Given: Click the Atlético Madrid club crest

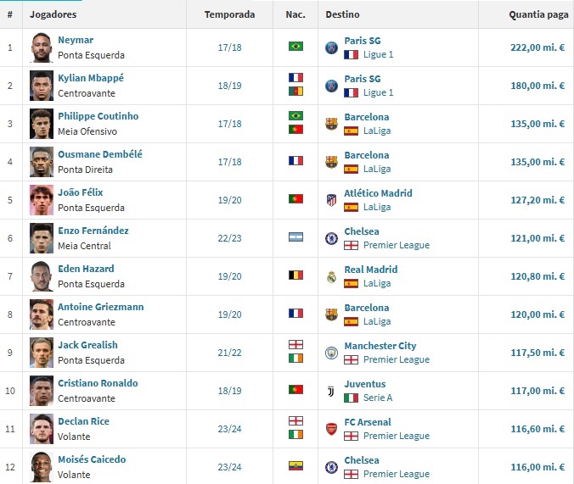Looking at the screenshot, I should tap(331, 200).
